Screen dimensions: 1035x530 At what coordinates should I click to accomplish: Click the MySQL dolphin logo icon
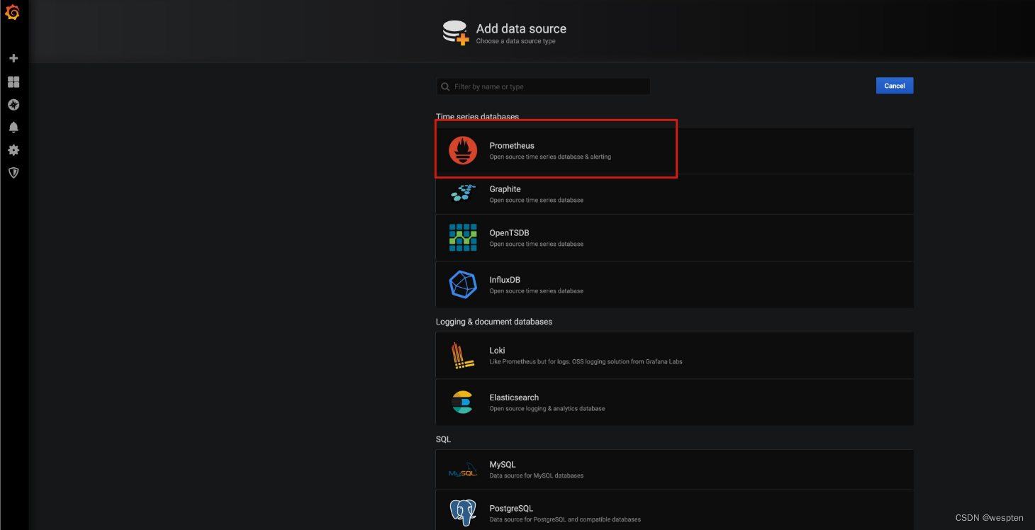point(463,470)
